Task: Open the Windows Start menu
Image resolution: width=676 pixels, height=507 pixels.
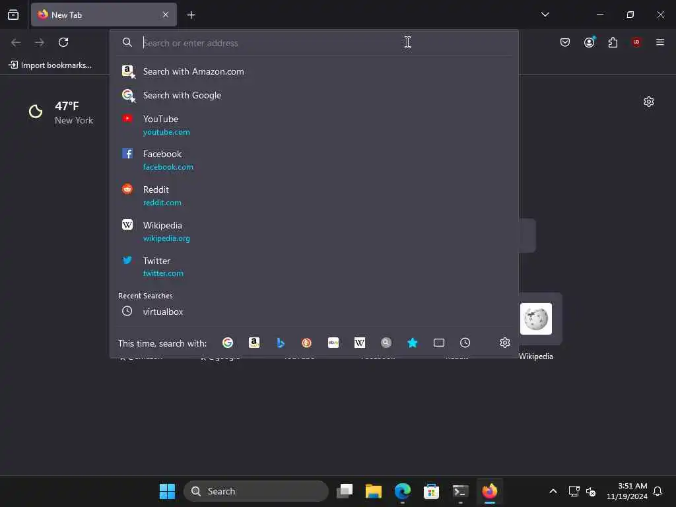Action: 167,491
